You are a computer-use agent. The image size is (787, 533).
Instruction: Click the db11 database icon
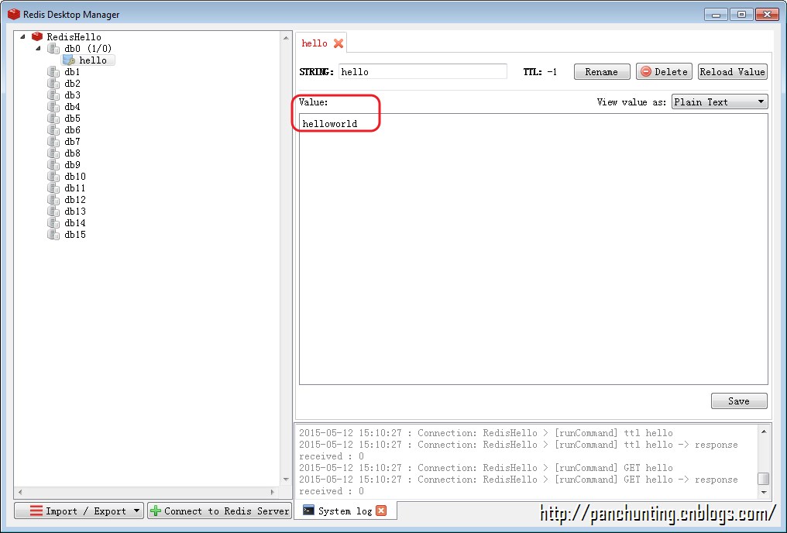tap(53, 187)
